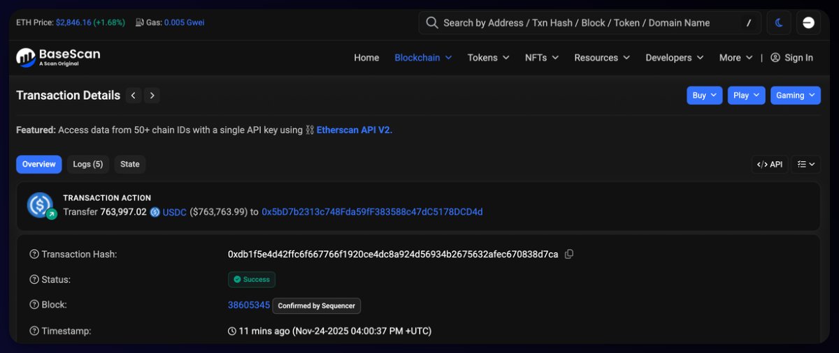
Task: Open the Play dropdown
Action: 747,96
